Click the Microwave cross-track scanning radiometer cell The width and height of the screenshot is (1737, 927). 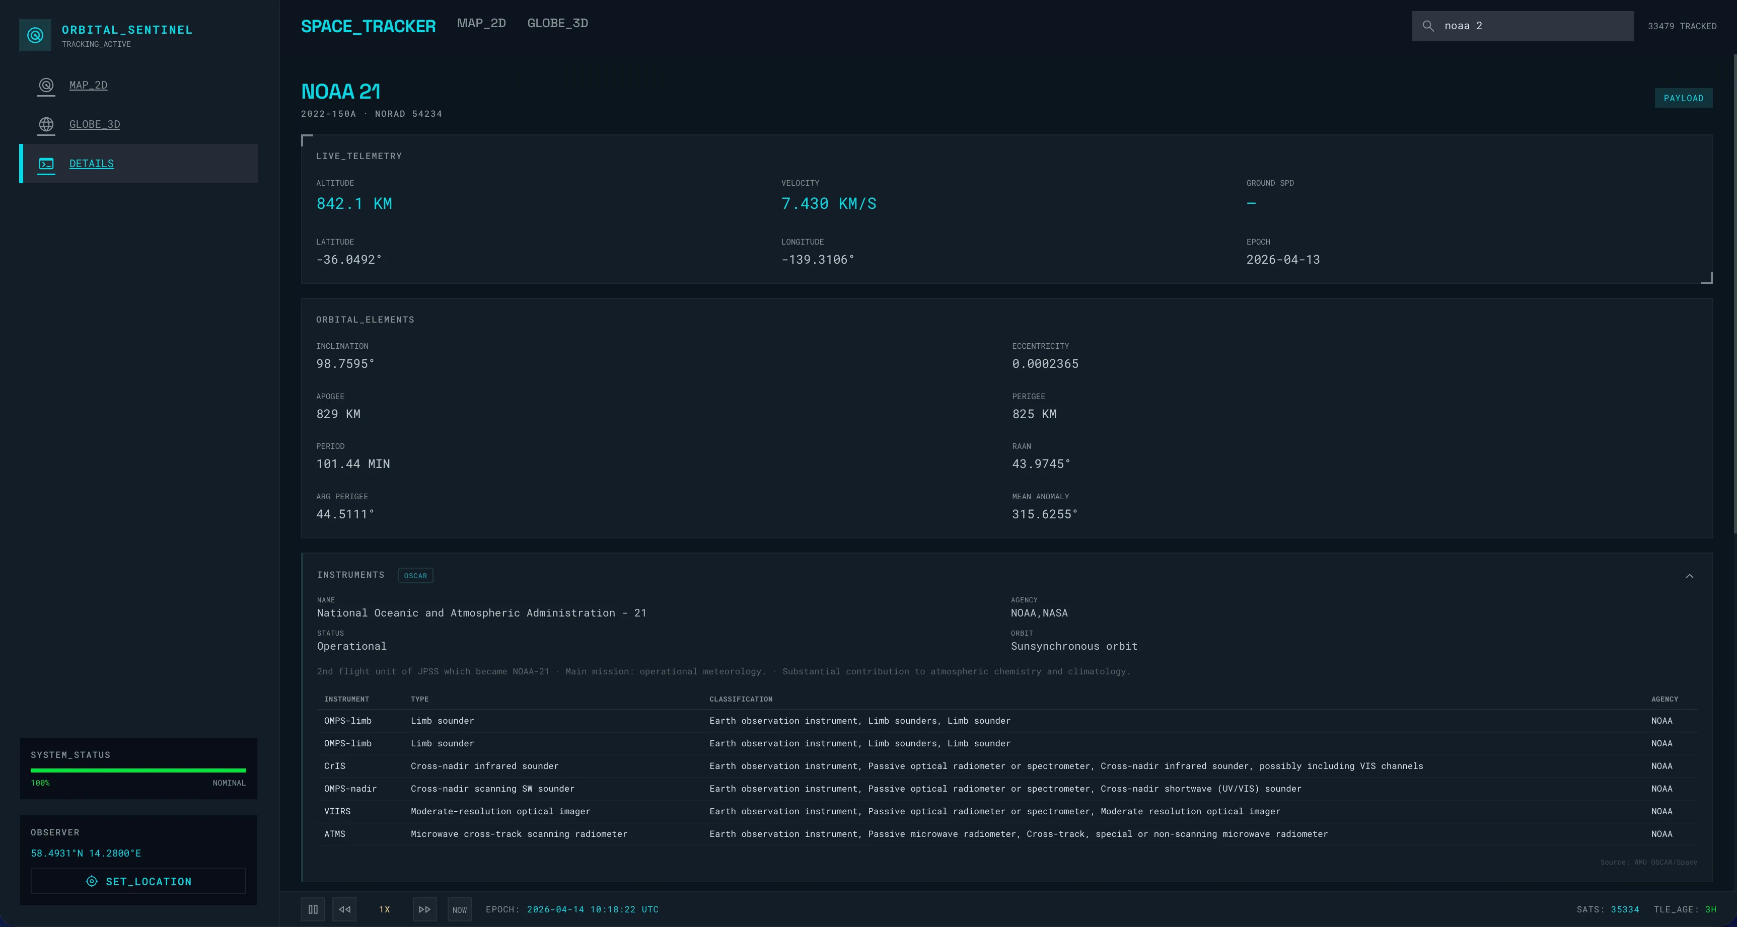point(519,834)
